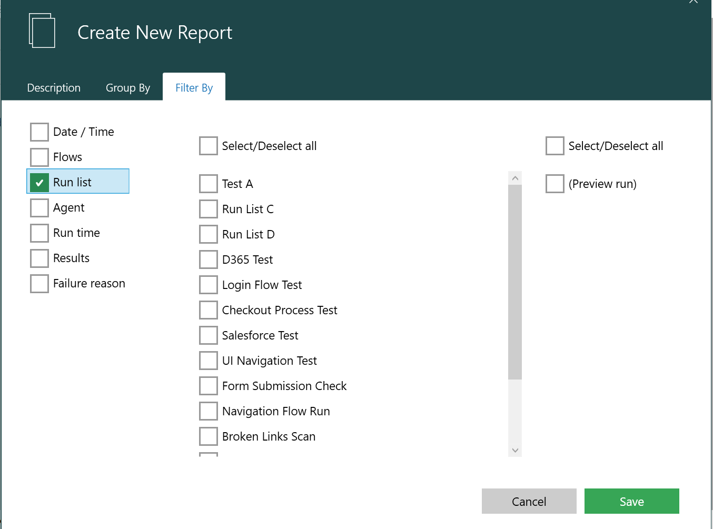Tick the Agent filter checkbox
The height and width of the screenshot is (529, 713).
(39, 208)
